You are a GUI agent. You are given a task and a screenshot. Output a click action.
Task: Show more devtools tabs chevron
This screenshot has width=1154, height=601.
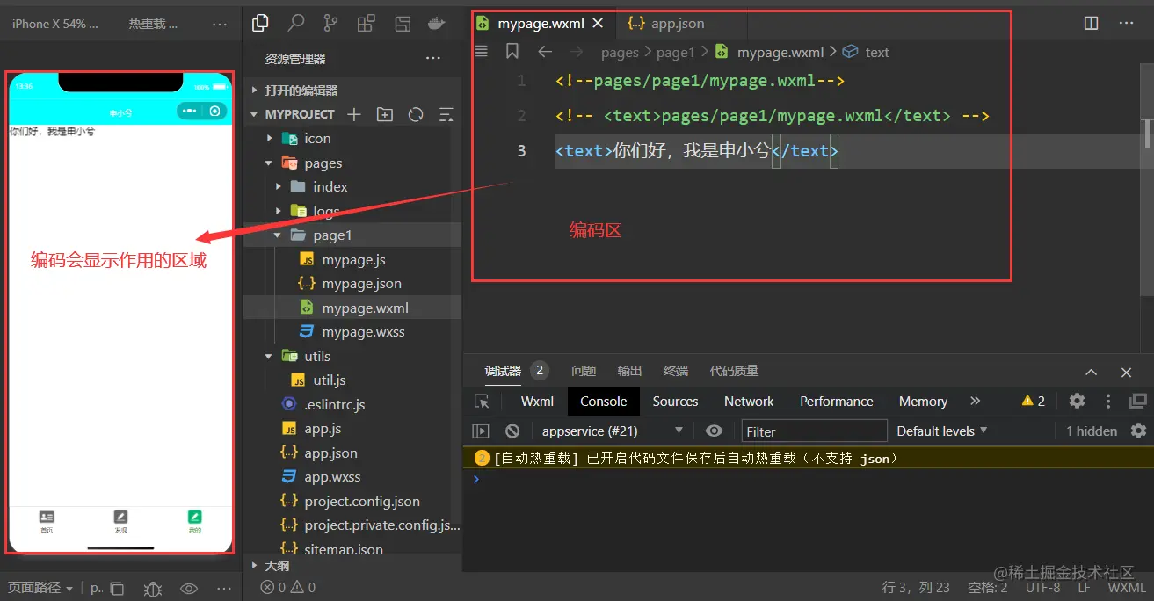point(975,402)
